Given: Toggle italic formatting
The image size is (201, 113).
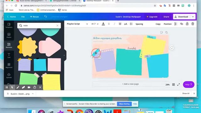Looking at the screenshot, I should (x=114, y=24).
